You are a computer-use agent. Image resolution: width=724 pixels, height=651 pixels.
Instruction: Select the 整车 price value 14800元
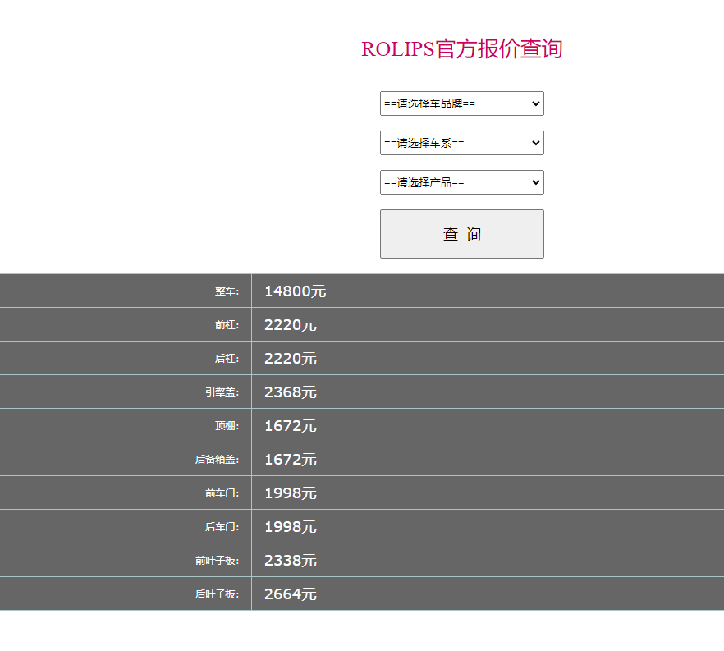(295, 291)
